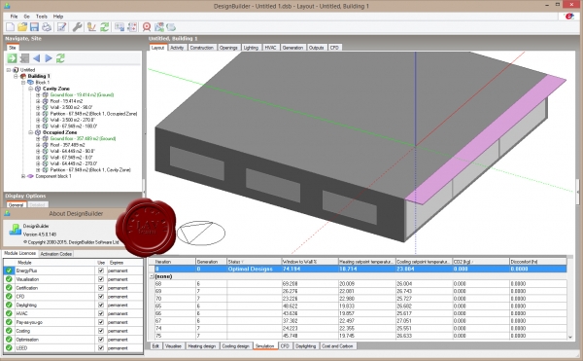This screenshot has width=583, height=361.
Task: Expand the Roof - 19.414 m2 node
Action: (38, 101)
